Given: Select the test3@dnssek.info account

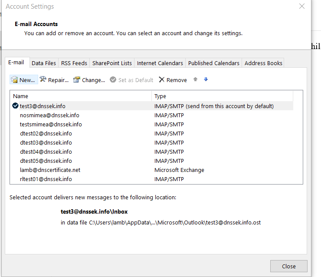Looking at the screenshot, I should [x=151, y=106].
